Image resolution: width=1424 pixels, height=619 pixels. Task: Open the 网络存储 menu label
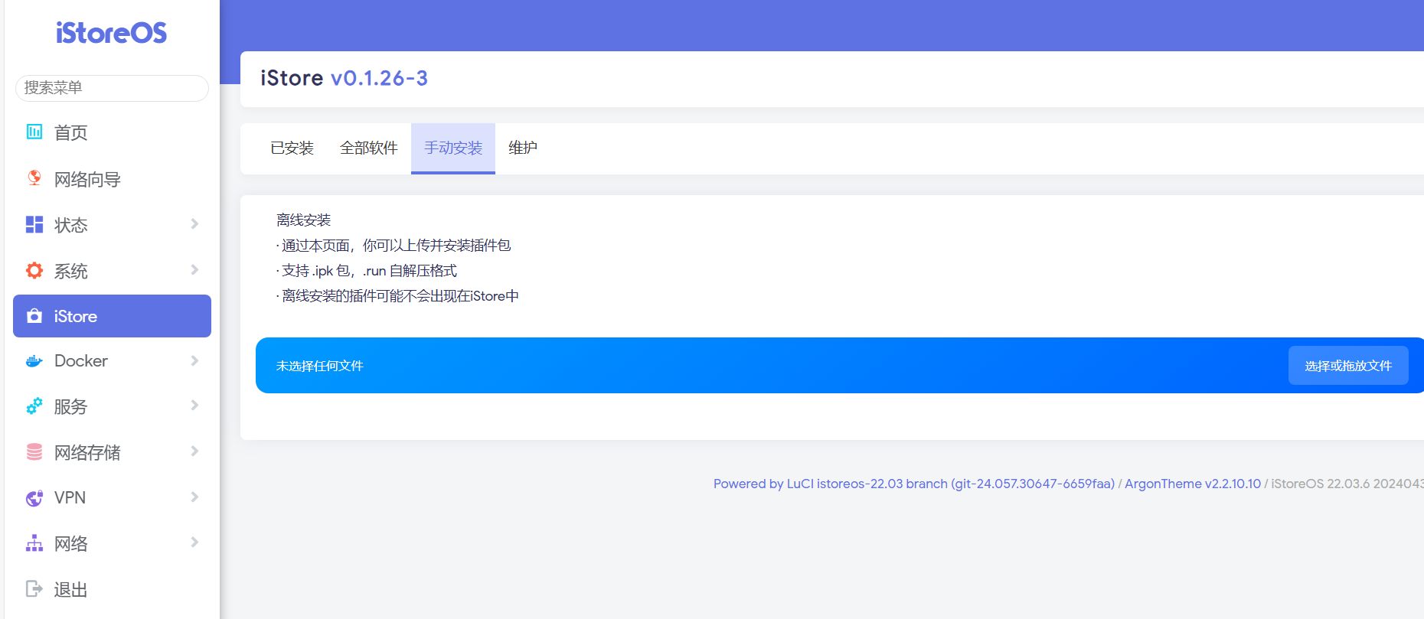tap(87, 452)
